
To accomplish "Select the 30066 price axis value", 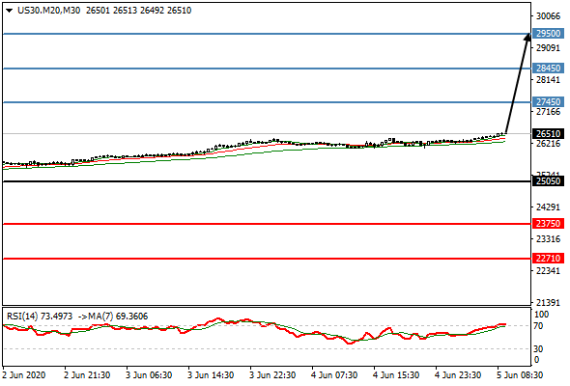I will click(x=548, y=16).
